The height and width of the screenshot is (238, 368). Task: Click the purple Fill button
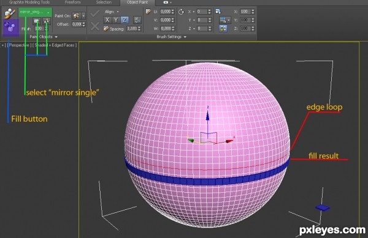point(10,28)
